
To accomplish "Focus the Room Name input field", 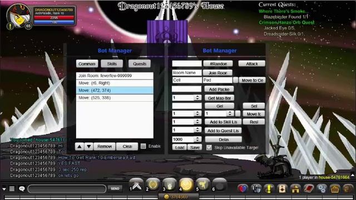I will (187, 73).
